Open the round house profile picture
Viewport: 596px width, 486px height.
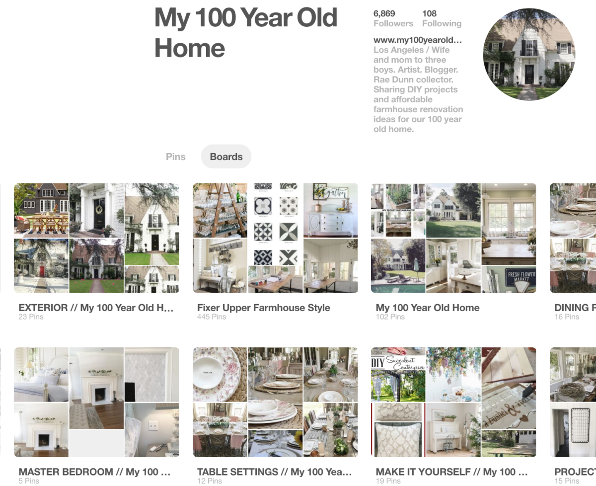pos(529,54)
